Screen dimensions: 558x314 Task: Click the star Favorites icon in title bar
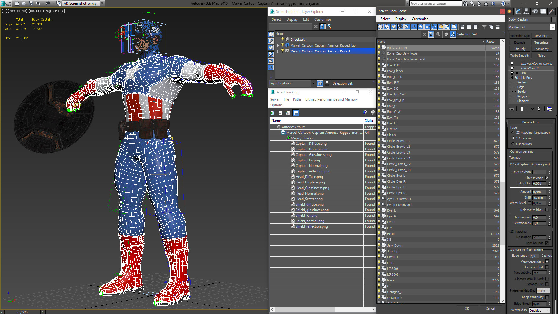pos(486,3)
